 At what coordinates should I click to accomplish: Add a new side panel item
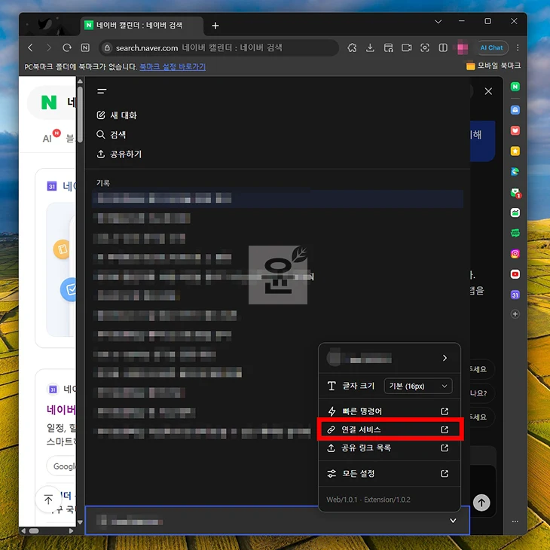(515, 314)
